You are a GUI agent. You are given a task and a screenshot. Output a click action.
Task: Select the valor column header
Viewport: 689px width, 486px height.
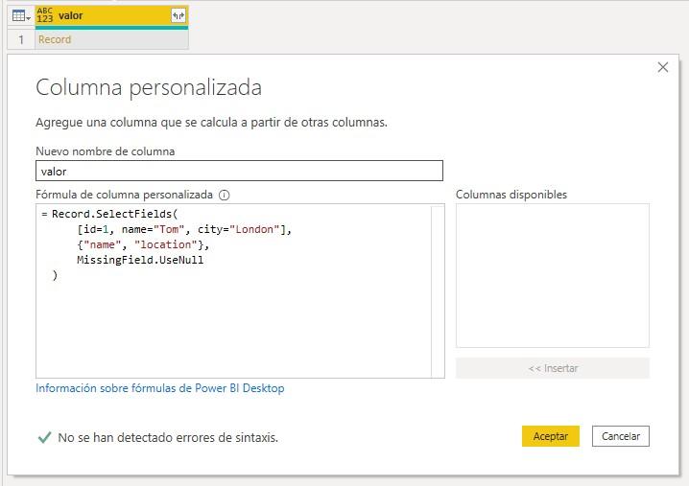(106, 15)
